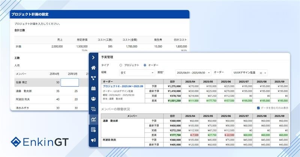Viewport: 300px width, 157px height.
Task: Select the 清水みずき member row name
Action: pyautogui.click(x=22, y=108)
